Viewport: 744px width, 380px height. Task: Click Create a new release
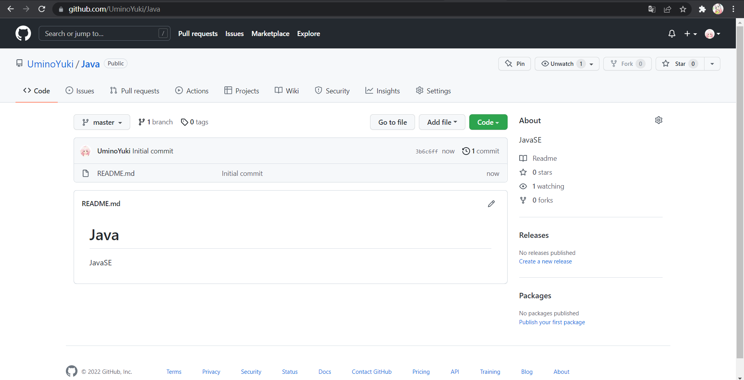[545, 261]
